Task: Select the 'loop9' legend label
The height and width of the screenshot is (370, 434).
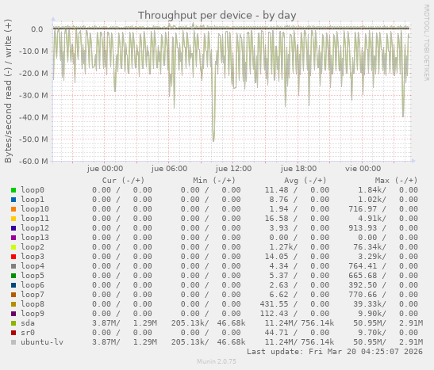Action: click(33, 314)
